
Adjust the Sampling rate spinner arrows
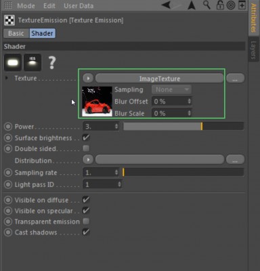click(116, 173)
